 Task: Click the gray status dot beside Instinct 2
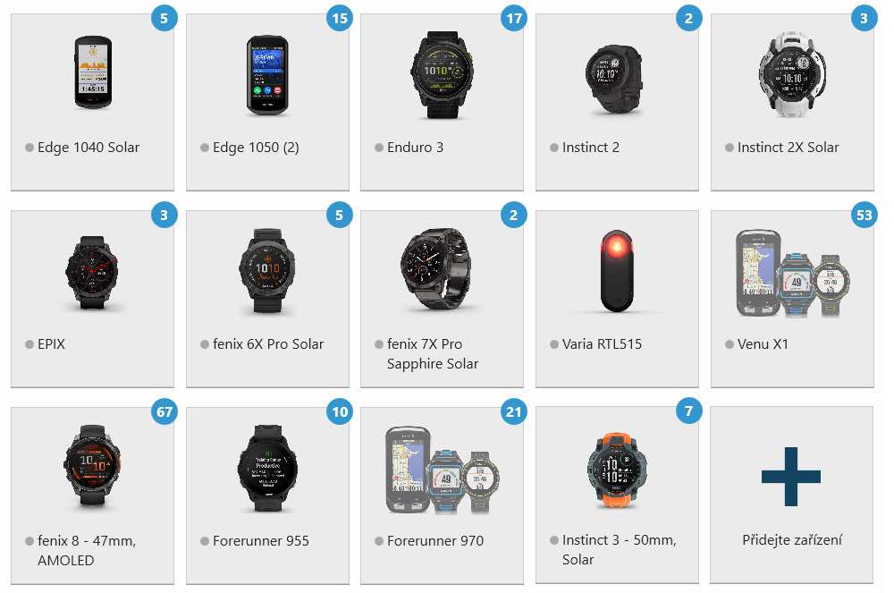click(554, 148)
